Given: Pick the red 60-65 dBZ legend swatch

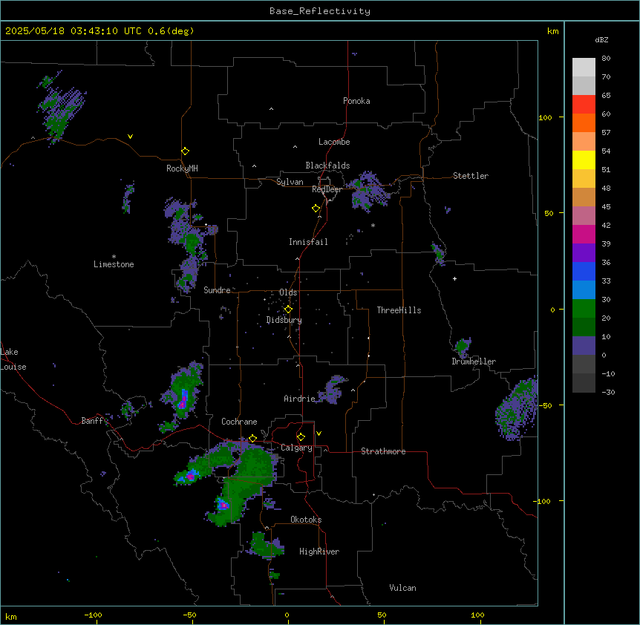Looking at the screenshot, I should (x=584, y=105).
